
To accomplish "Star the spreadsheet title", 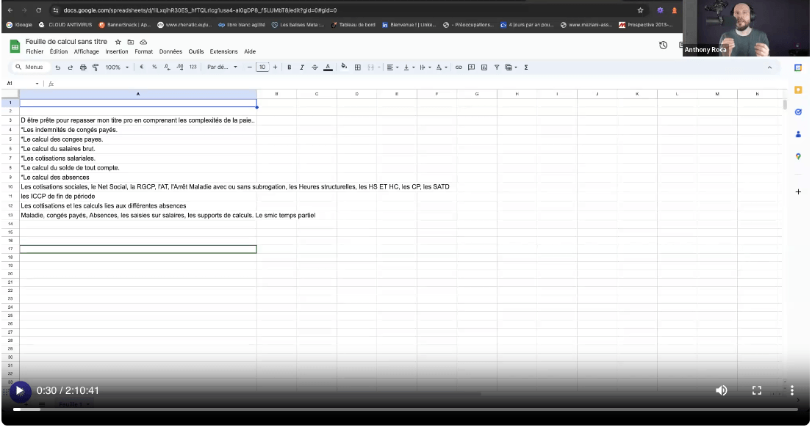I will [x=118, y=43].
